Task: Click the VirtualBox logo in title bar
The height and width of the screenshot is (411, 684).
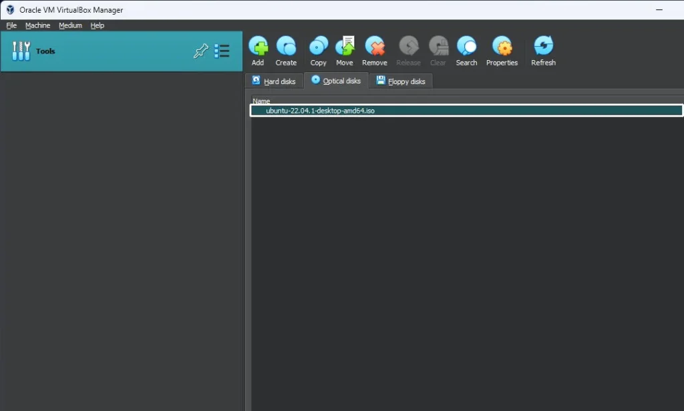Action: pyautogui.click(x=10, y=9)
